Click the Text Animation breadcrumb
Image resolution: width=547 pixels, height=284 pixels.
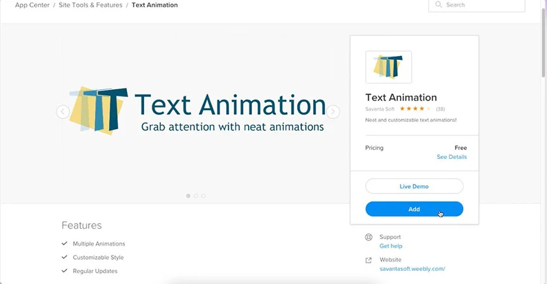[x=154, y=5]
